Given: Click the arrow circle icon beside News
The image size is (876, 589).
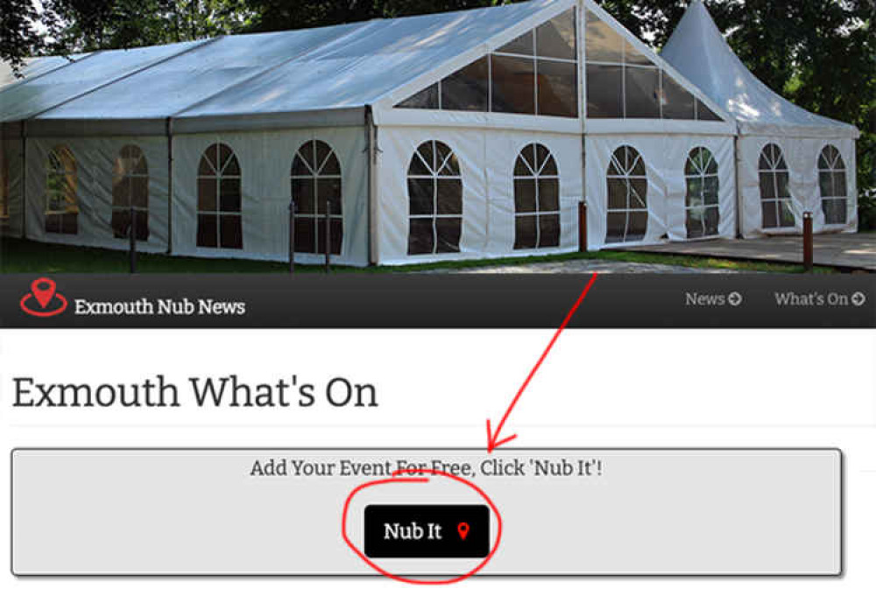Looking at the screenshot, I should (735, 299).
